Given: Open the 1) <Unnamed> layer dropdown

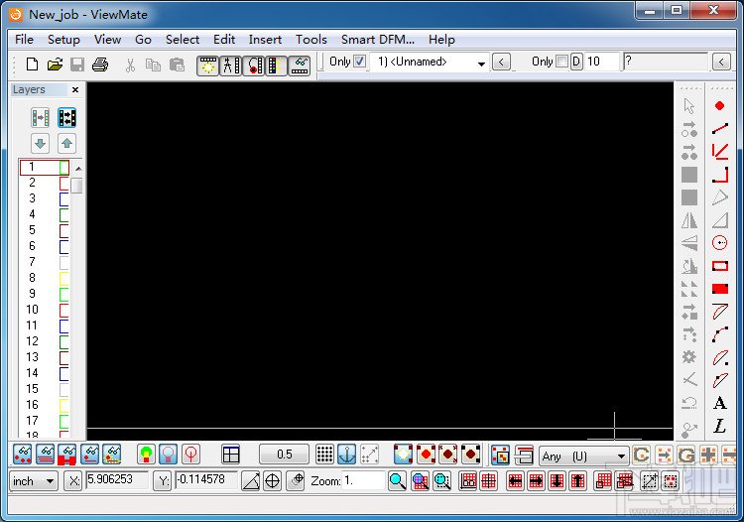Looking at the screenshot, I should tap(429, 62).
